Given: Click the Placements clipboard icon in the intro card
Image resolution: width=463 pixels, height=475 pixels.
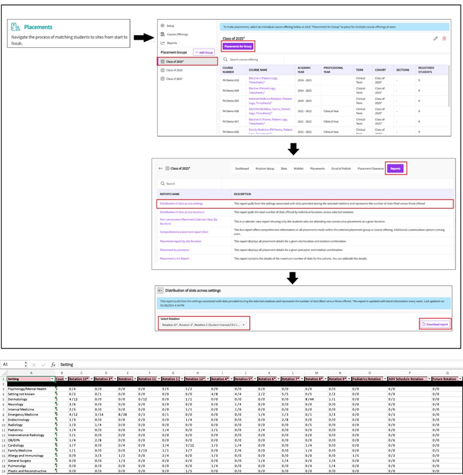Looking at the screenshot, I should 16,27.
